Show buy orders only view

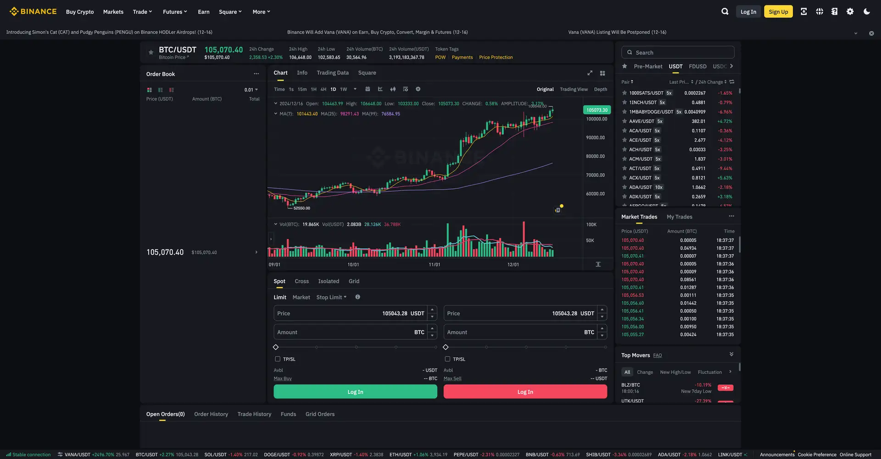pyautogui.click(x=160, y=90)
